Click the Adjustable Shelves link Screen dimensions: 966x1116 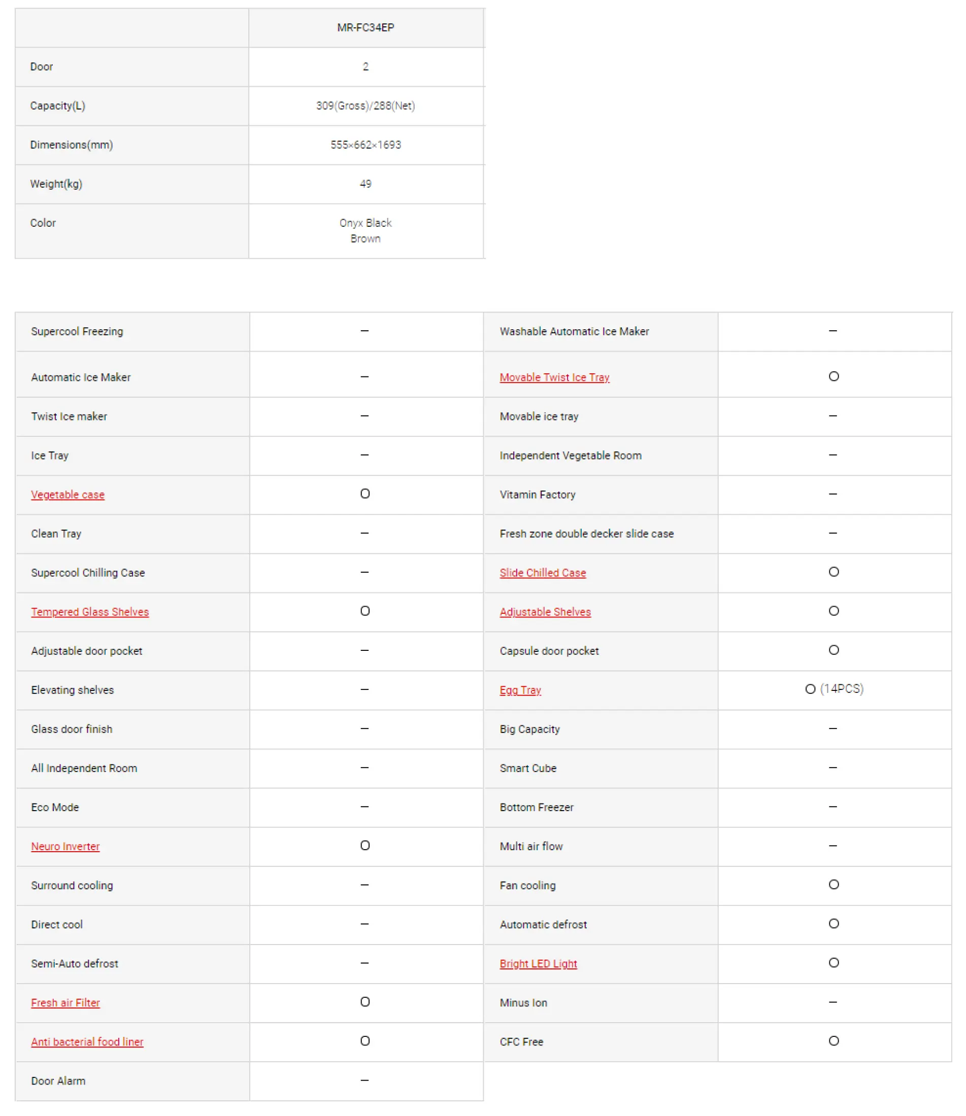click(545, 612)
